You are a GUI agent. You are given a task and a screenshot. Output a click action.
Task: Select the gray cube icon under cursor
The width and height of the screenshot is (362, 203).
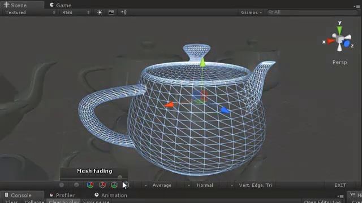pos(126,185)
